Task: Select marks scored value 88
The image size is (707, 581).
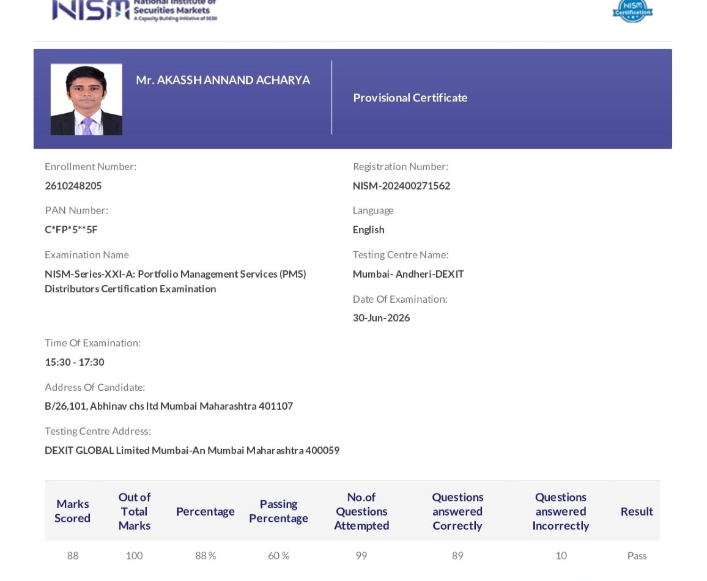Action: (73, 556)
